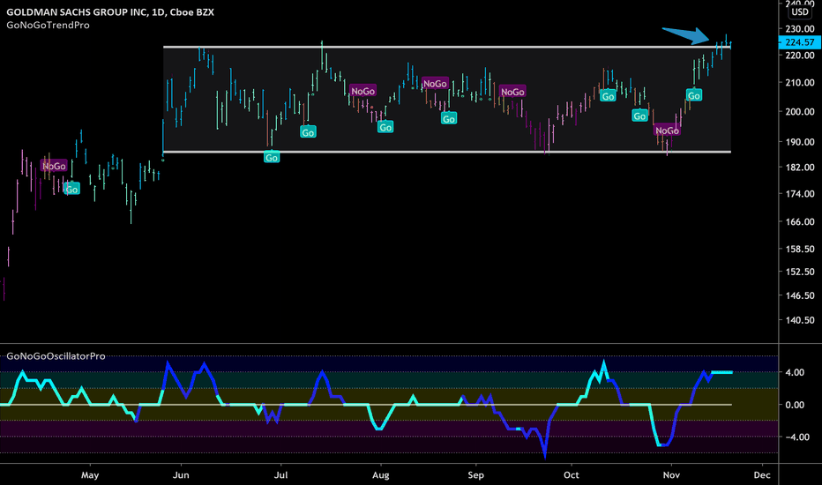The image size is (822, 485).
Task: Click the 146.50 price axis label
Action: [799, 295]
